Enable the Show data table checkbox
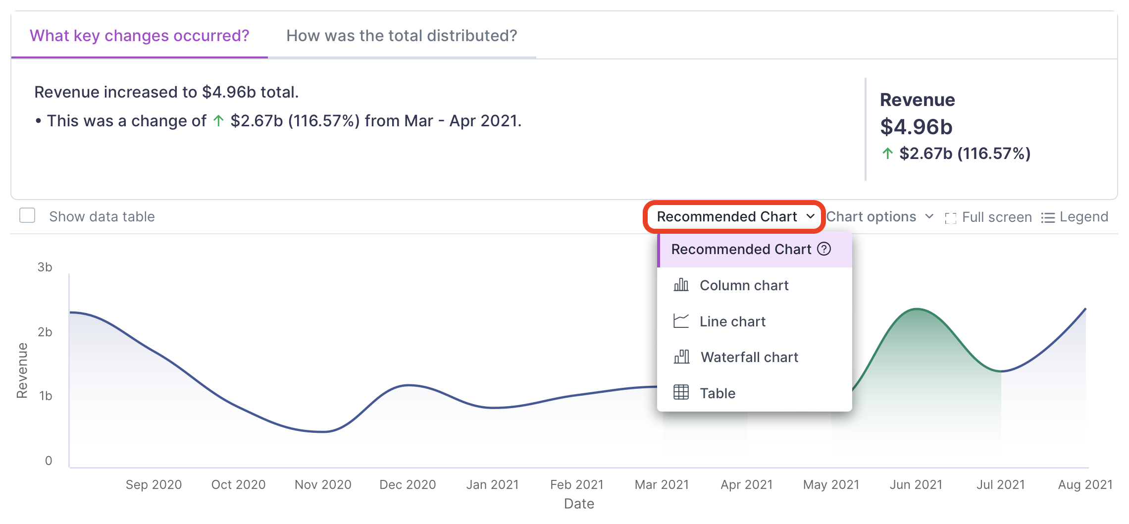The height and width of the screenshot is (524, 1129). (x=26, y=215)
